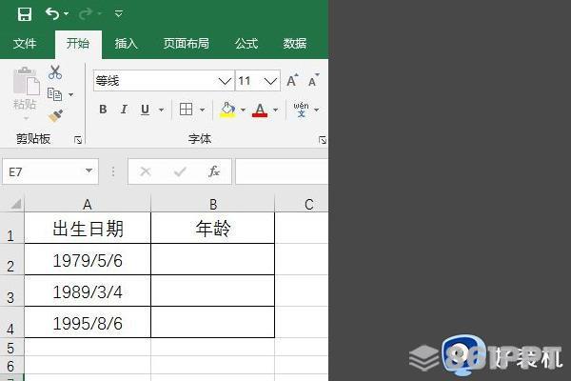571x381 pixels.
Task: Click the wén phonetic guide icon
Action: point(301,109)
